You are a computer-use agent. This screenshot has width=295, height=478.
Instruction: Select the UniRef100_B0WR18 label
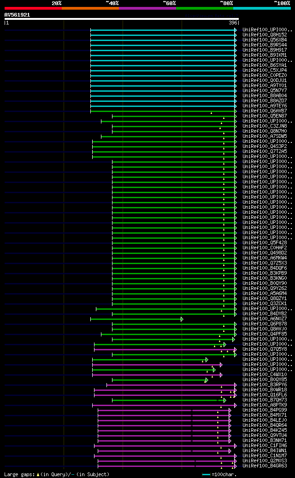click(265, 389)
